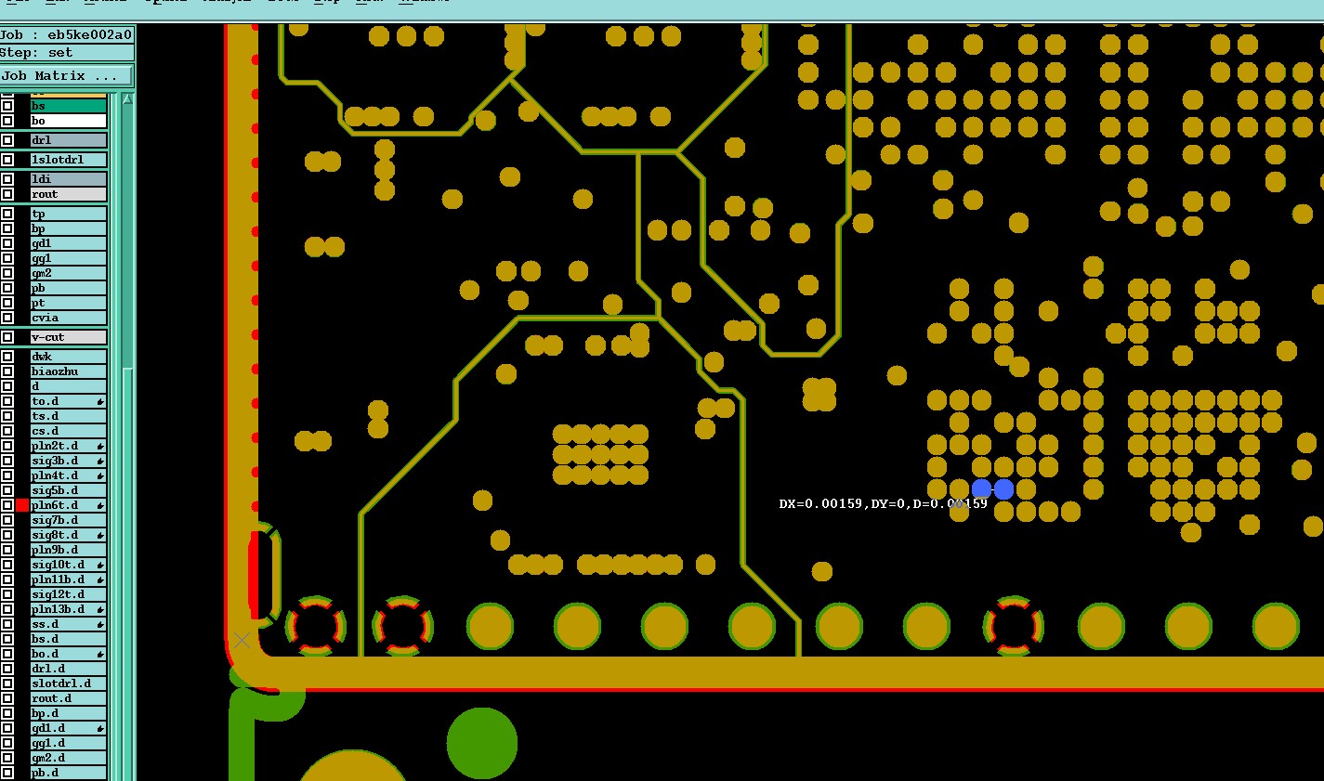
Task: Enable the checkbox next to v-cut
Action: [x=7, y=337]
